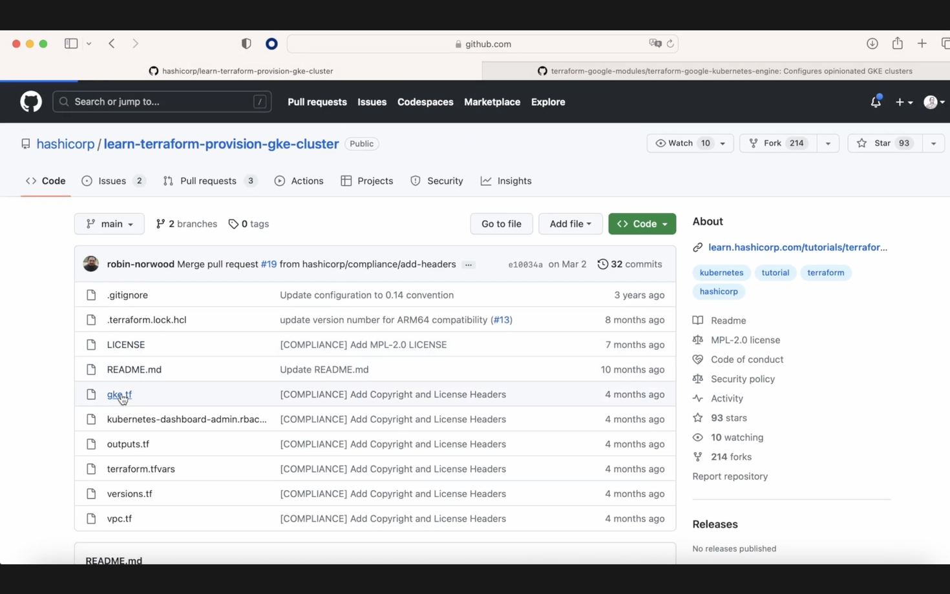Viewport: 950px width, 594px height.
Task: Open Marketplace in top navigation
Action: coord(492,102)
